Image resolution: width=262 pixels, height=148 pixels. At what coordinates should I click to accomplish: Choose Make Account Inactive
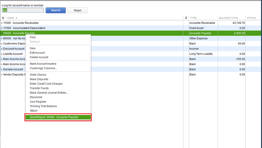[43, 64]
